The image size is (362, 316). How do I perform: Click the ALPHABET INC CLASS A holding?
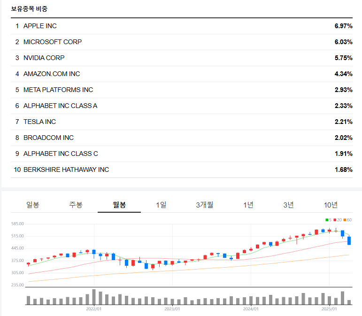pos(60,106)
